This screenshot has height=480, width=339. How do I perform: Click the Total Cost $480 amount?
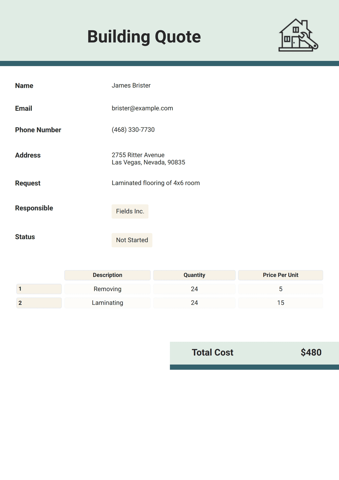[x=311, y=353]
